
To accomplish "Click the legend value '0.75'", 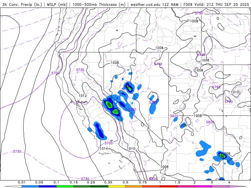I will pos(143,182).
